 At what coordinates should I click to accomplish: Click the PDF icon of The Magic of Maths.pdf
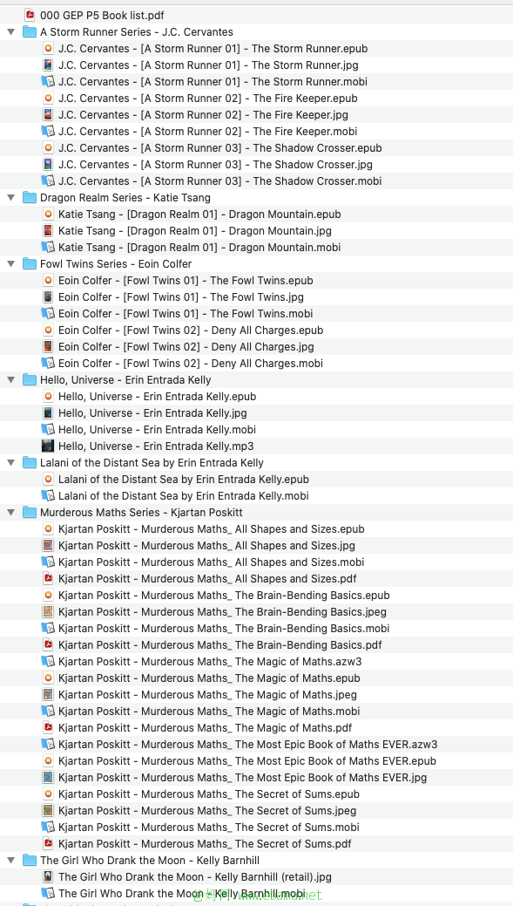tap(49, 728)
